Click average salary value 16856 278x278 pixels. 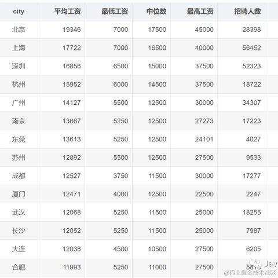pos(72,66)
